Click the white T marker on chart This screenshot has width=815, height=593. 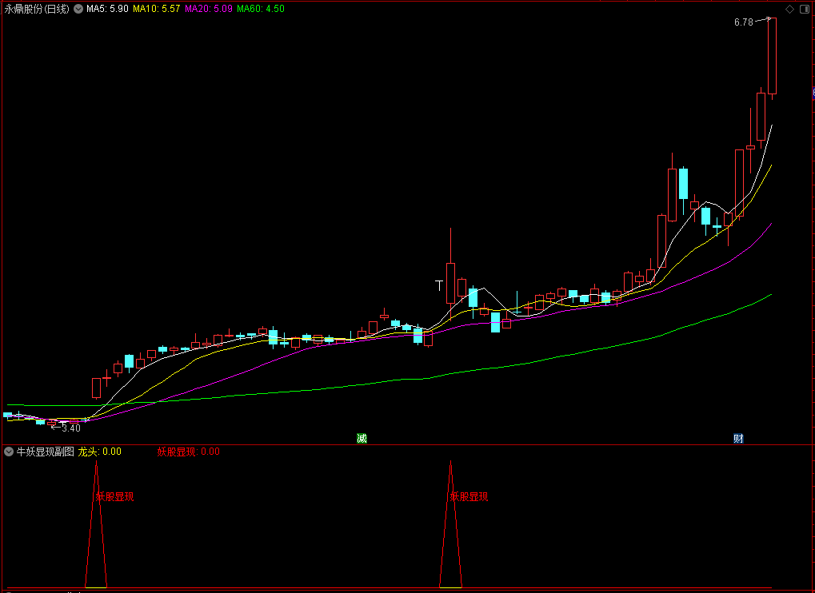439,285
